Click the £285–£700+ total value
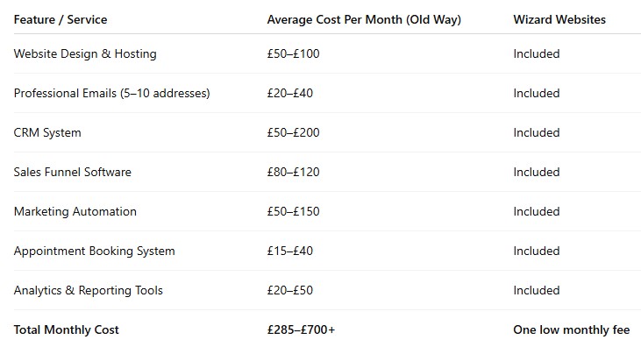641x347 pixels. click(x=301, y=329)
